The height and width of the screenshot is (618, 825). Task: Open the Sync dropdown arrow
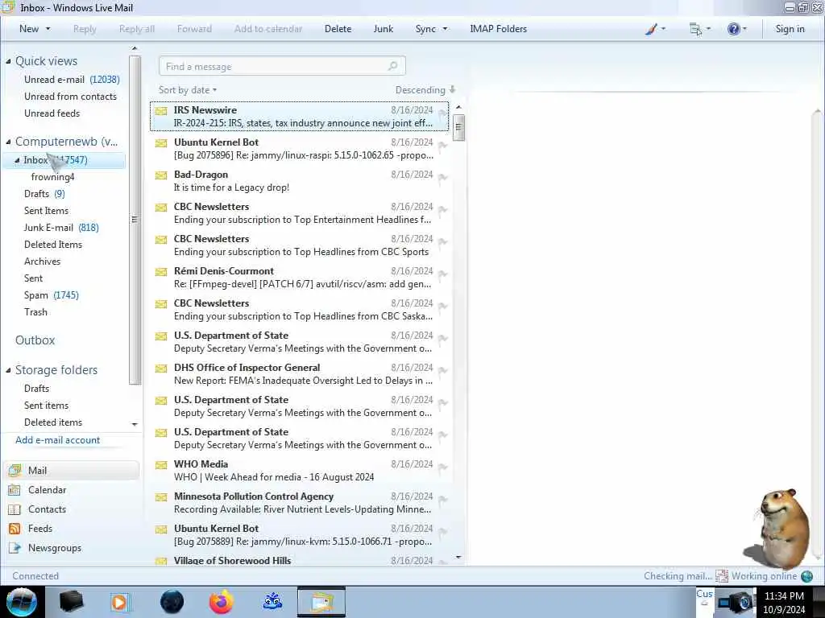(x=445, y=29)
